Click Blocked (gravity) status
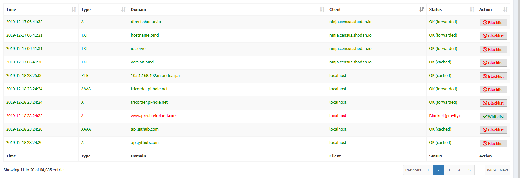Viewport: 520px width, 178px height. point(444,116)
